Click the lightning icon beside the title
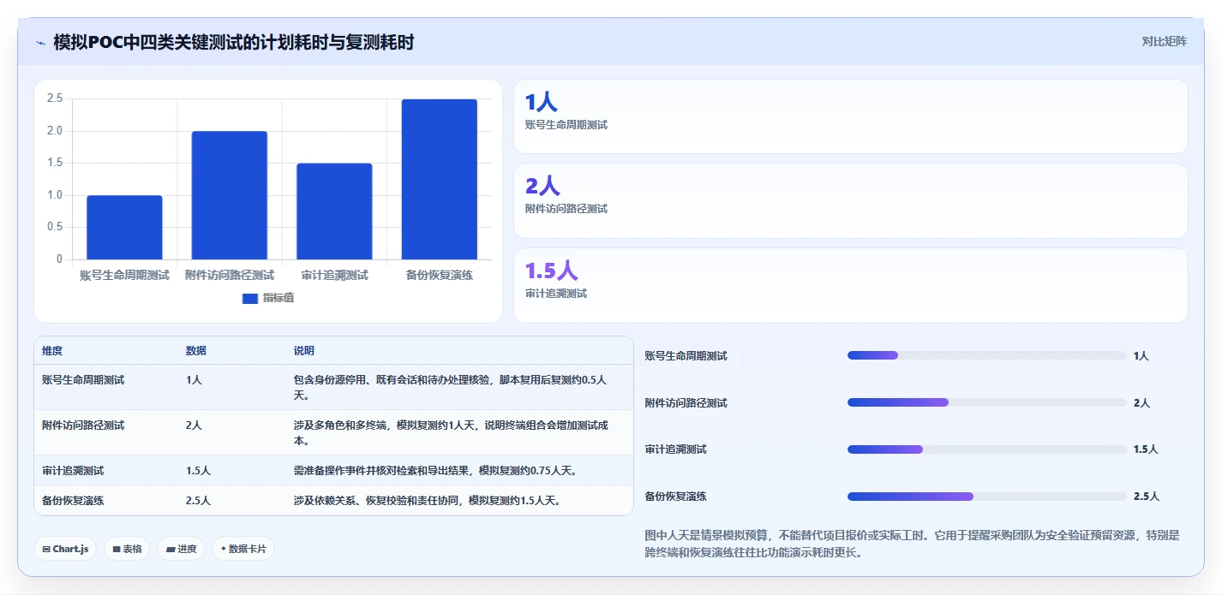The image size is (1222, 595). pyautogui.click(x=41, y=43)
